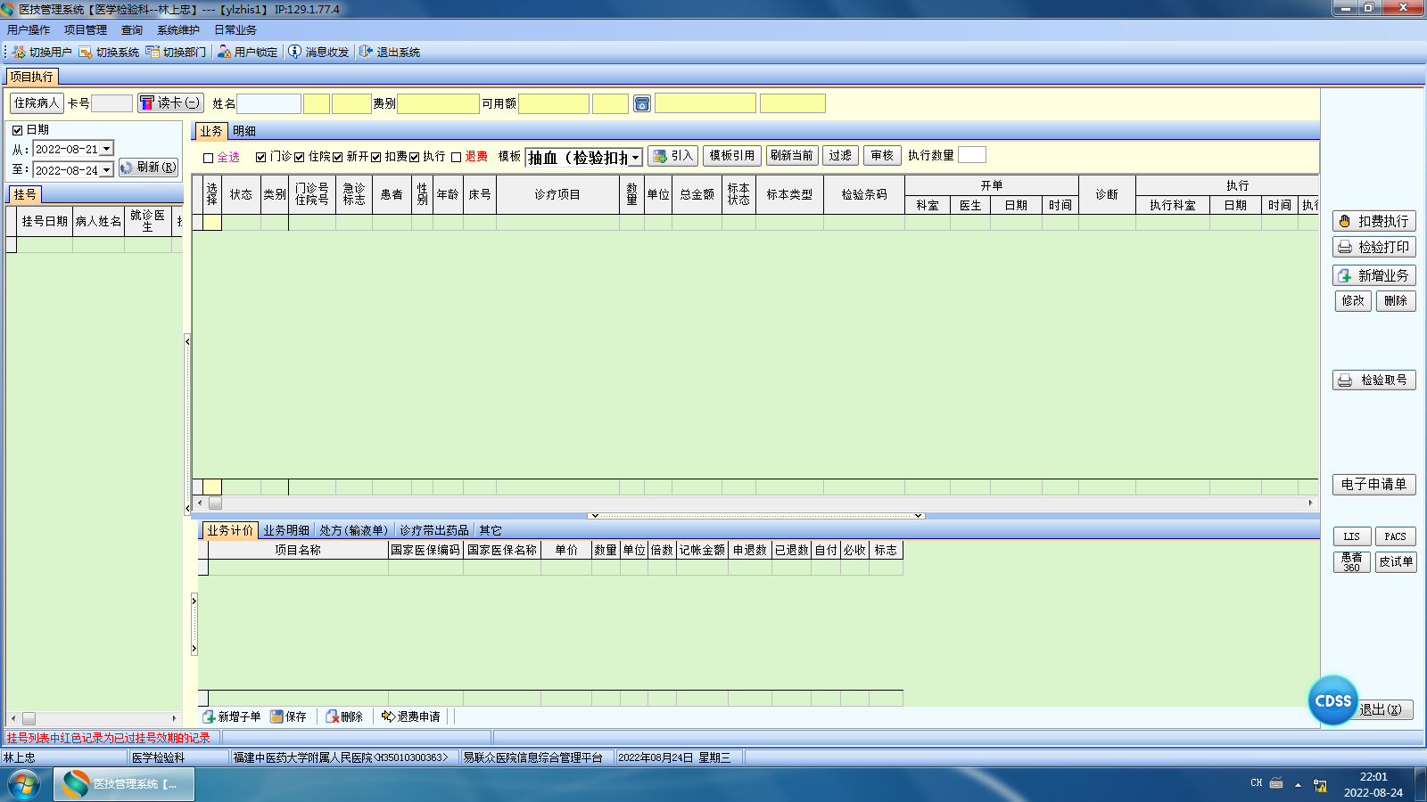Show hidden tray icons arrow

point(1298,785)
